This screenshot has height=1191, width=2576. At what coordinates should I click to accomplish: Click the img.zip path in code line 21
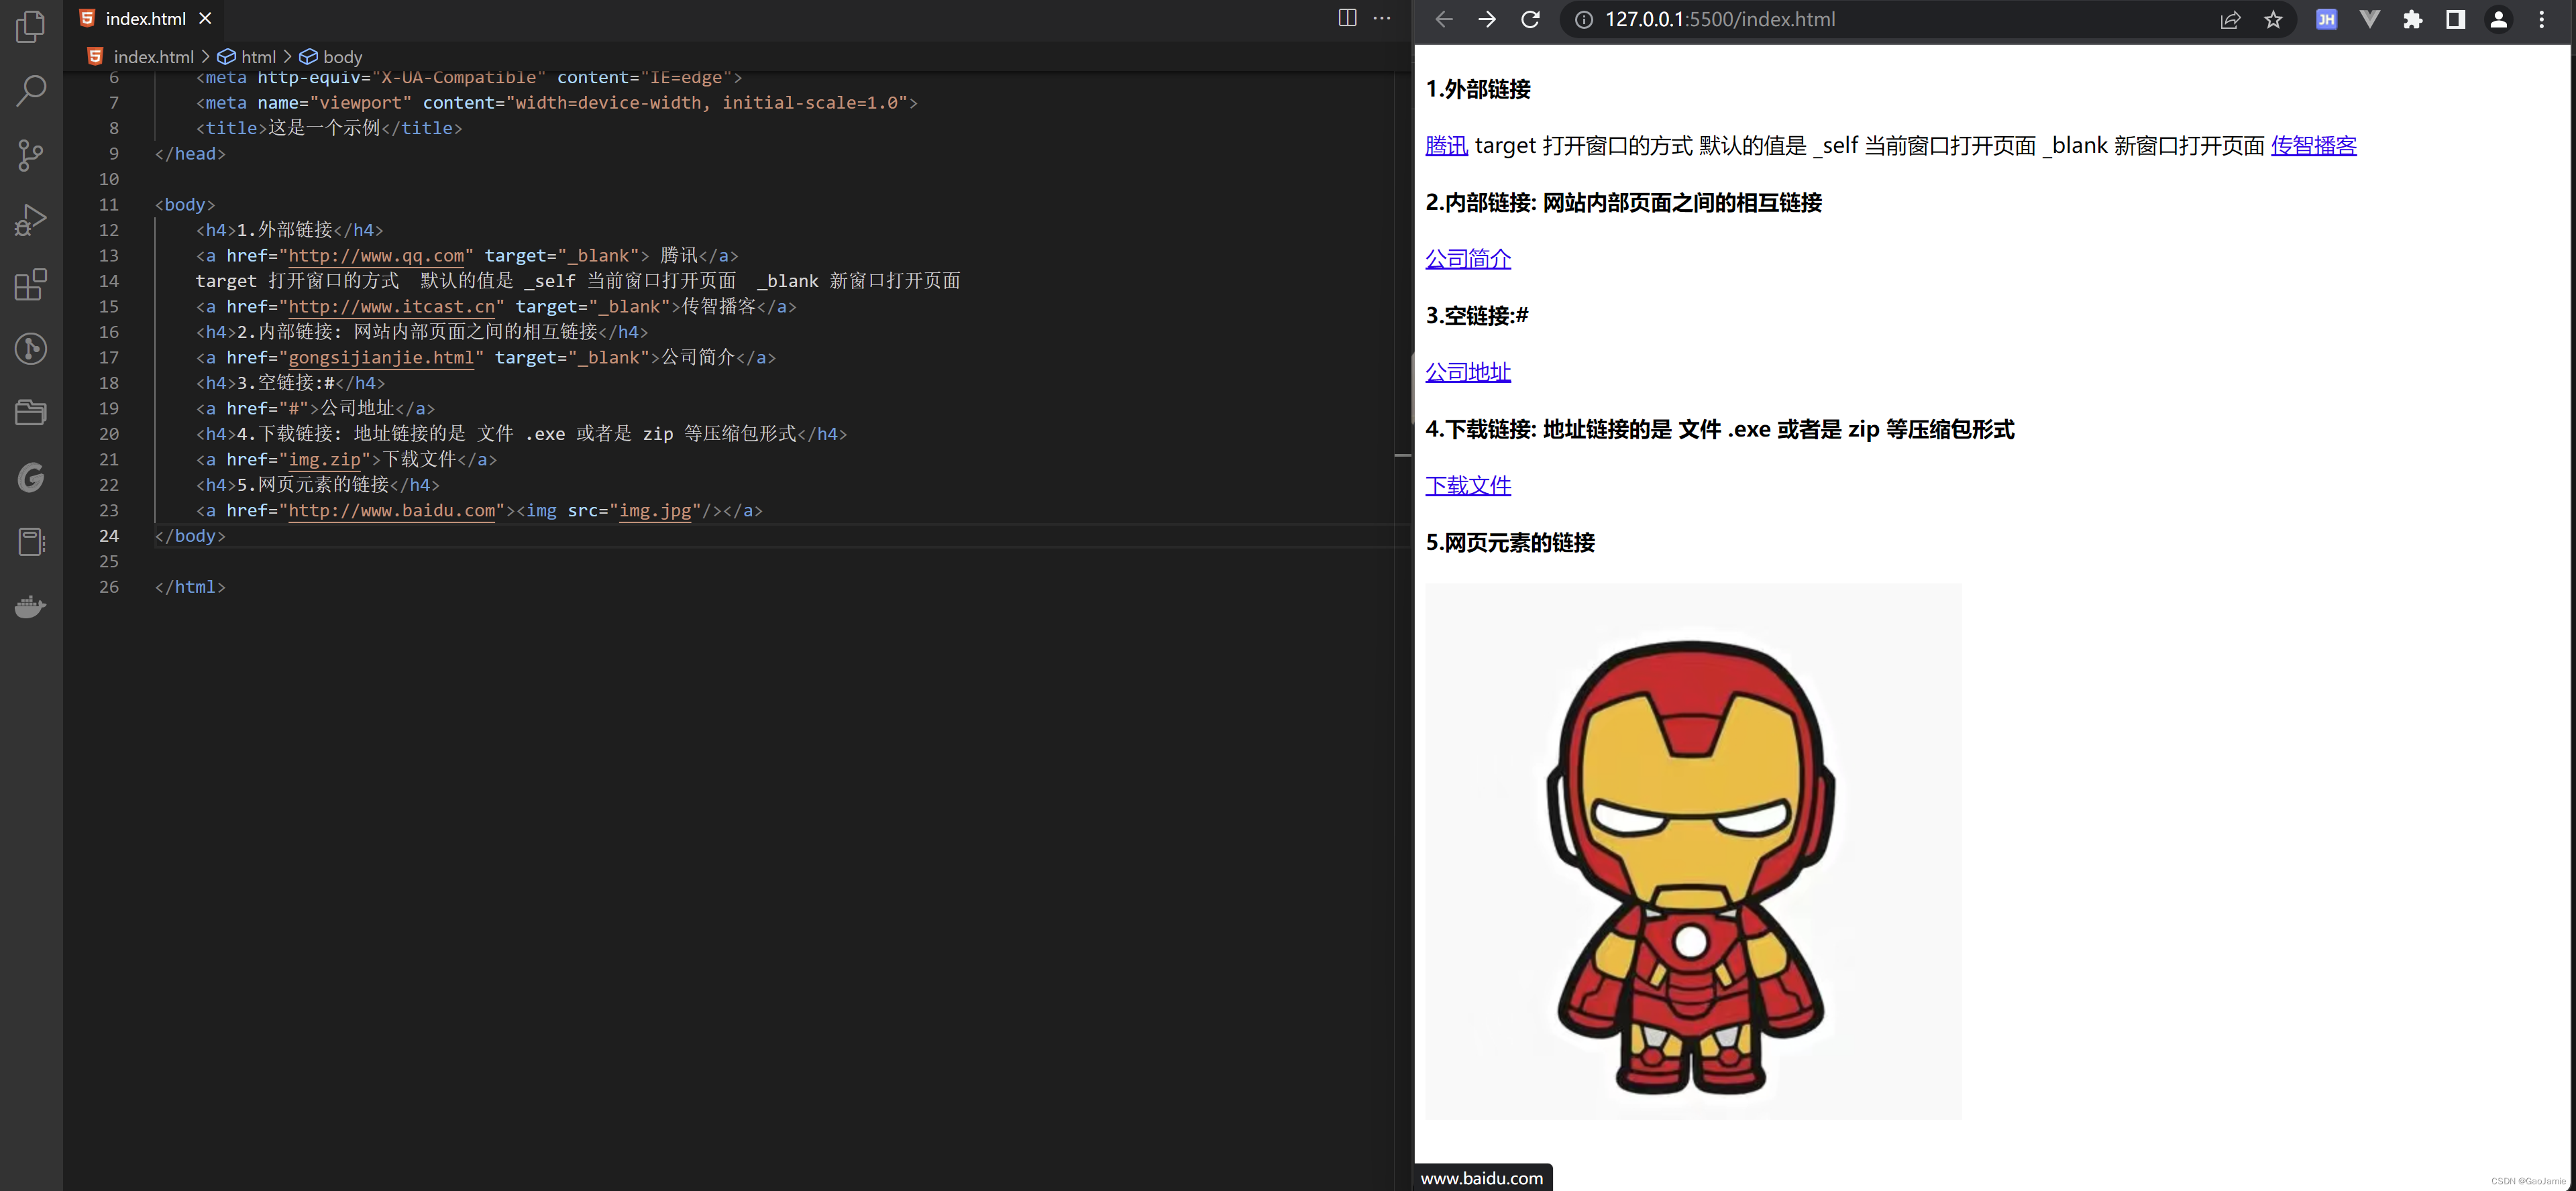click(324, 460)
